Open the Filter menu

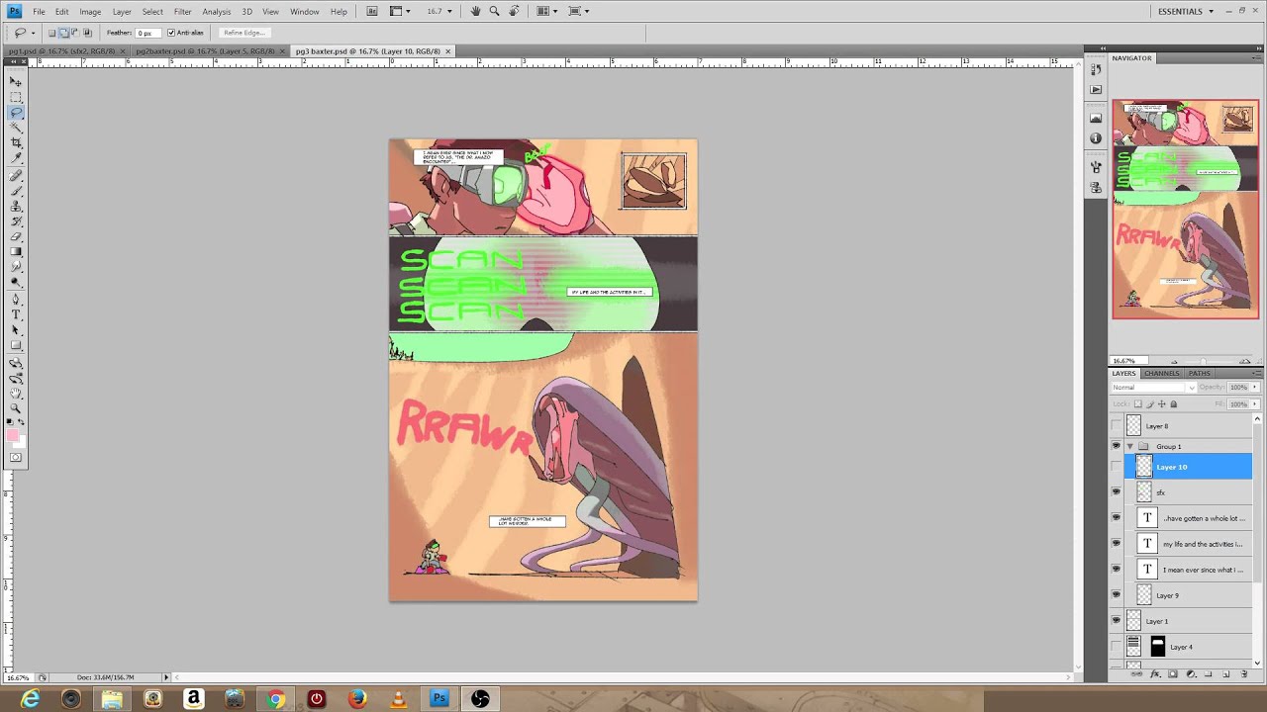pyautogui.click(x=182, y=11)
